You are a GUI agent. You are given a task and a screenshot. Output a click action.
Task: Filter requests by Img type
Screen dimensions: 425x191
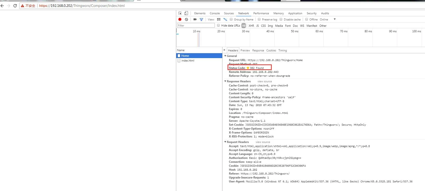(x=270, y=26)
